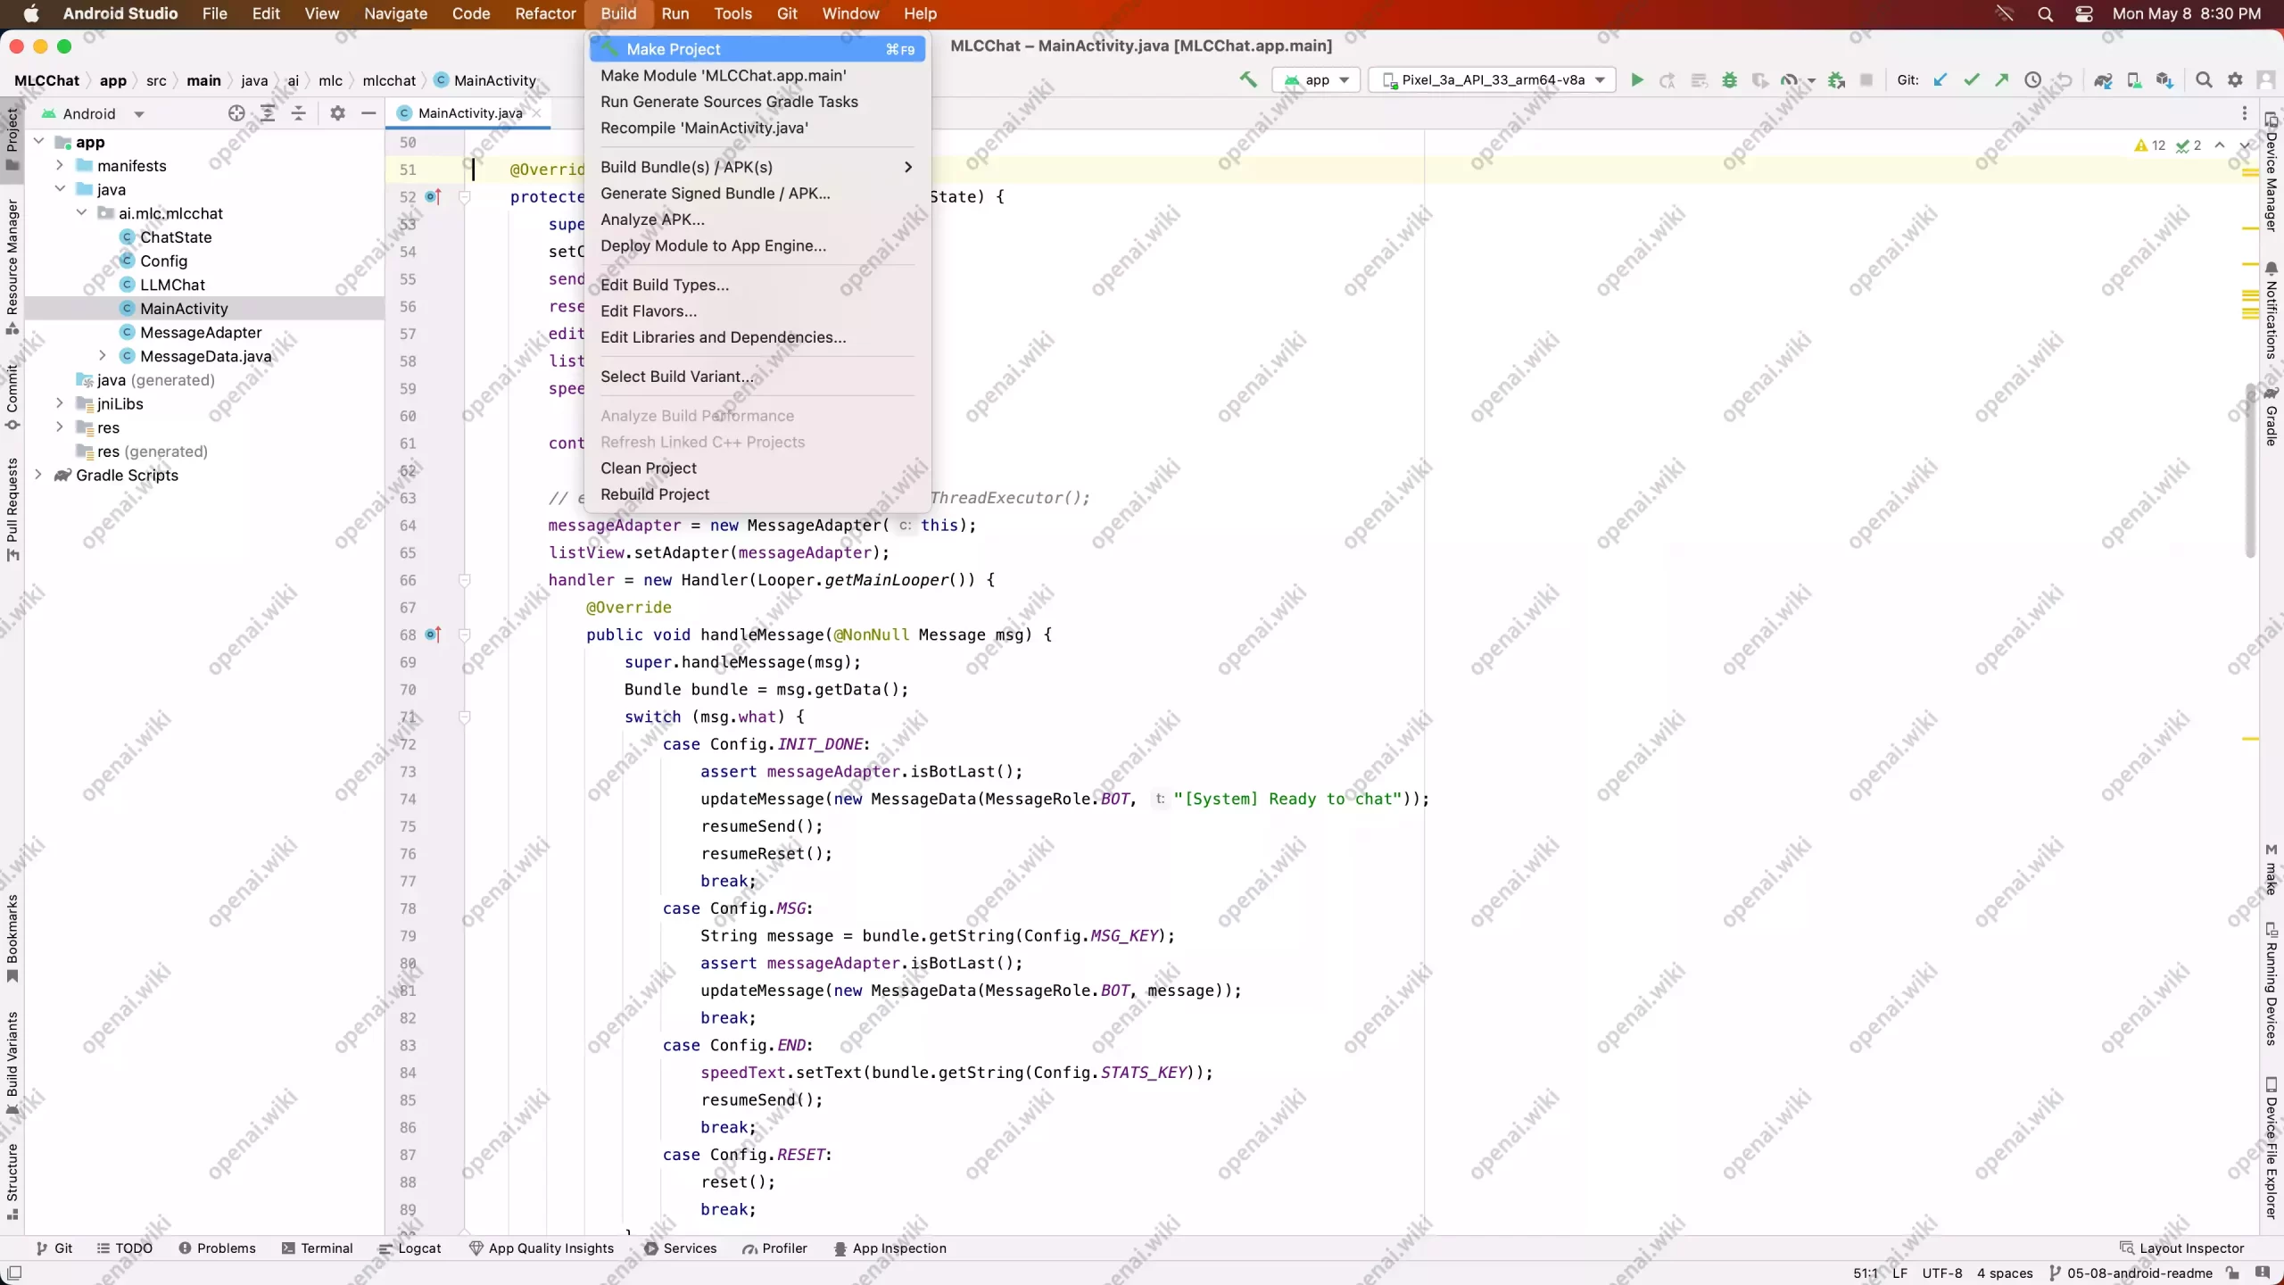This screenshot has width=2284, height=1285.
Task: Expand Build Bundle(s) / APK(s) submenu
Action: click(x=687, y=166)
